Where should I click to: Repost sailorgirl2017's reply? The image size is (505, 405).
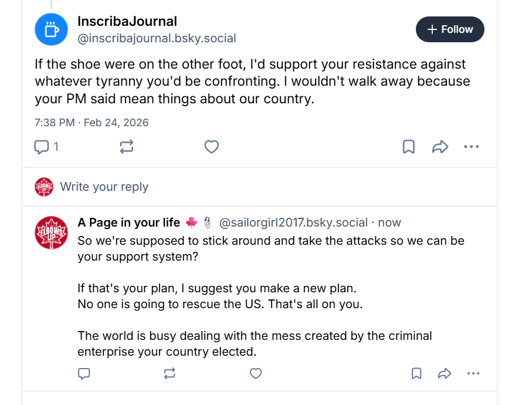point(170,373)
